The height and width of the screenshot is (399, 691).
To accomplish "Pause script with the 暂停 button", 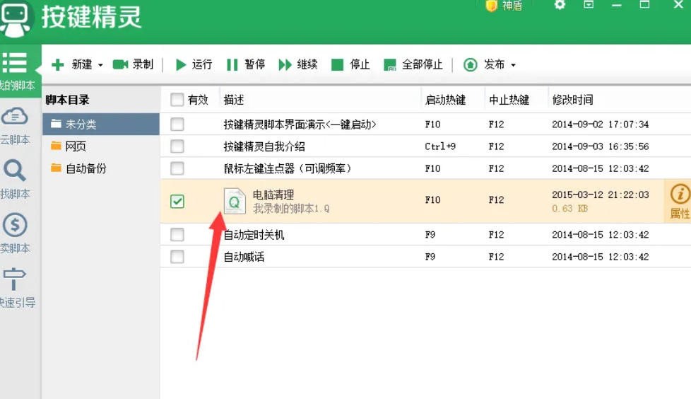I will click(x=232, y=64).
